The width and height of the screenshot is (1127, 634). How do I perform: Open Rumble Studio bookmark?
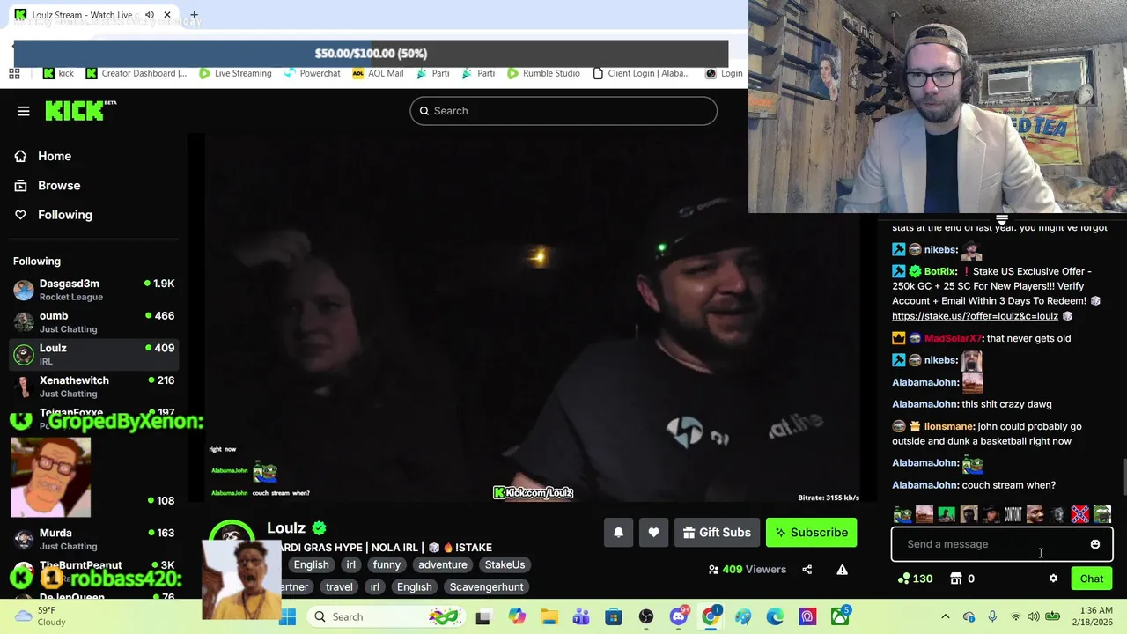(x=543, y=74)
